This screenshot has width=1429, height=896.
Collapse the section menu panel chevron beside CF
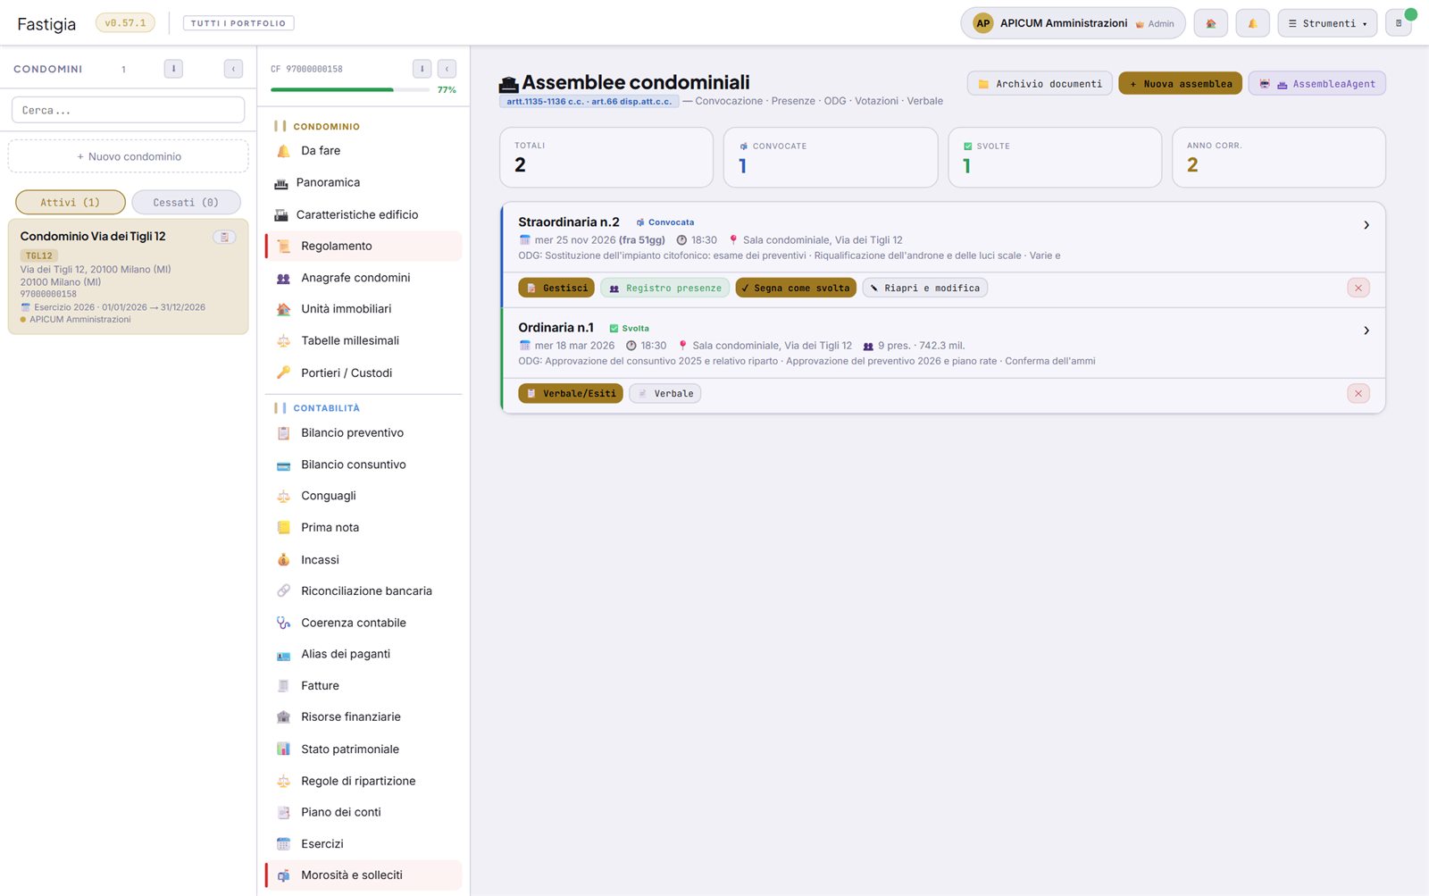(447, 69)
